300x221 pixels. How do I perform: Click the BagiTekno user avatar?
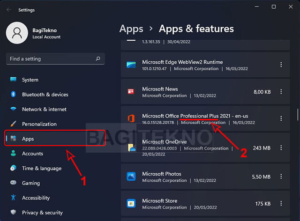pyautogui.click(x=17, y=33)
